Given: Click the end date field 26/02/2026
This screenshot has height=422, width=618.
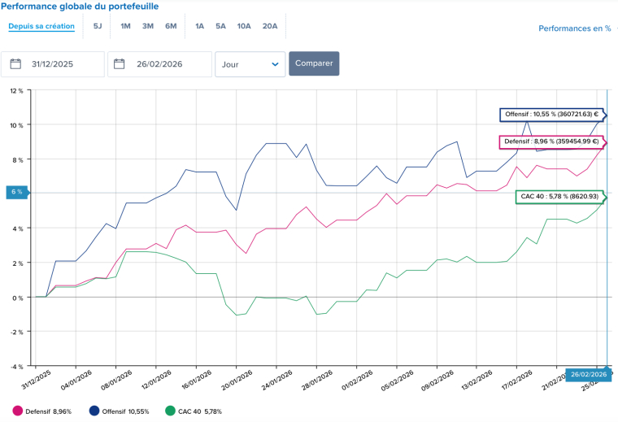Looking at the screenshot, I should pyautogui.click(x=163, y=64).
